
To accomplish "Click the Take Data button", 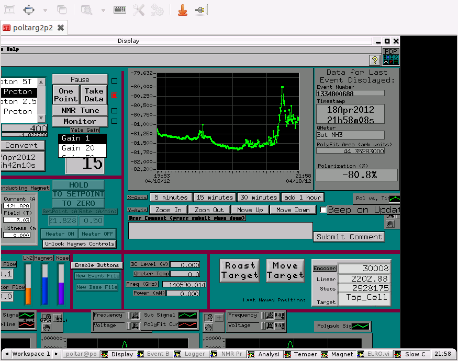I will click(x=94, y=95).
